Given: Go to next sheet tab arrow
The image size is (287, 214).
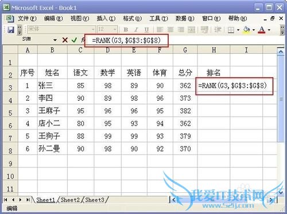Looking at the screenshot, I should coord(20,200).
